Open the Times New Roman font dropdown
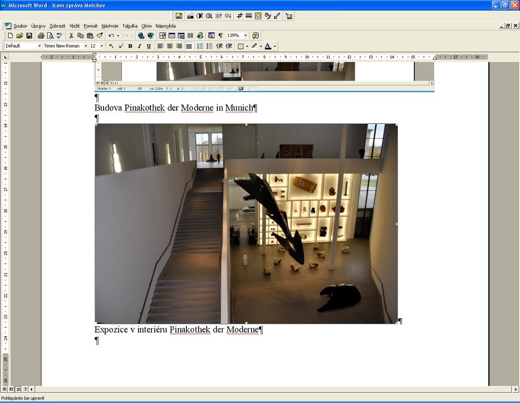The width and height of the screenshot is (520, 403). (85, 46)
